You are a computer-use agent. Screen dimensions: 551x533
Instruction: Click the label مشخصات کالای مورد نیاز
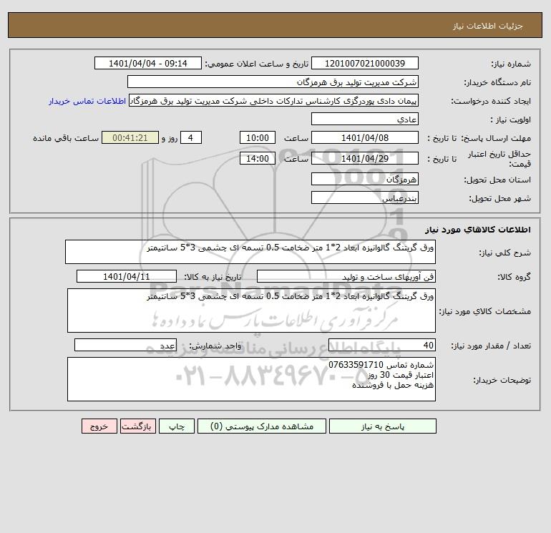485,311
